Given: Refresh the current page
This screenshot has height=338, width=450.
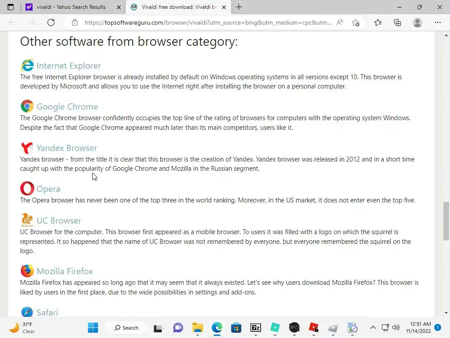Looking at the screenshot, I should (x=51, y=22).
